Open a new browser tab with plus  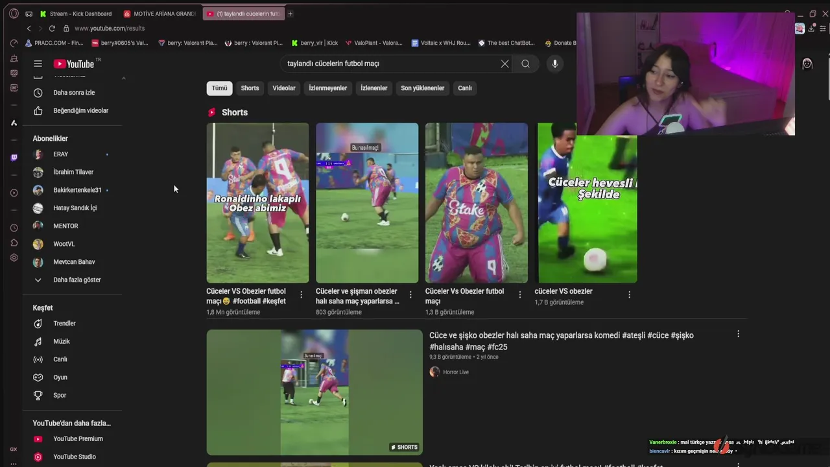click(x=290, y=14)
